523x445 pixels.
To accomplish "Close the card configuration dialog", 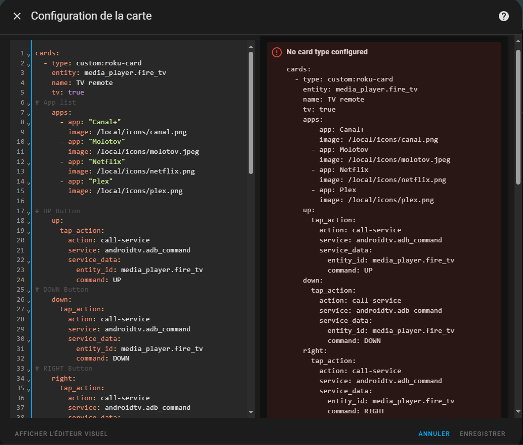I will (17, 16).
